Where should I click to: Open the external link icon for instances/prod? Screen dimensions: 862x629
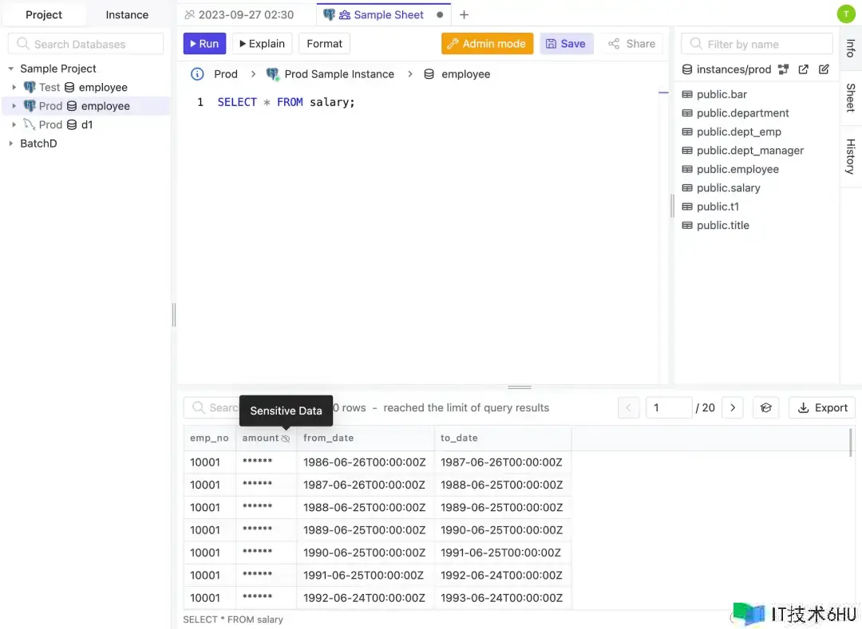(x=803, y=69)
